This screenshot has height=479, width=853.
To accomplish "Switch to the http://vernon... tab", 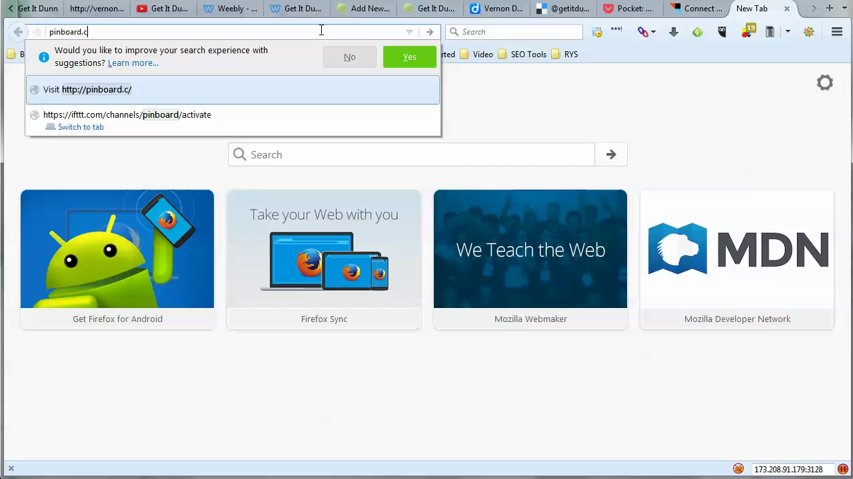I will click(97, 9).
